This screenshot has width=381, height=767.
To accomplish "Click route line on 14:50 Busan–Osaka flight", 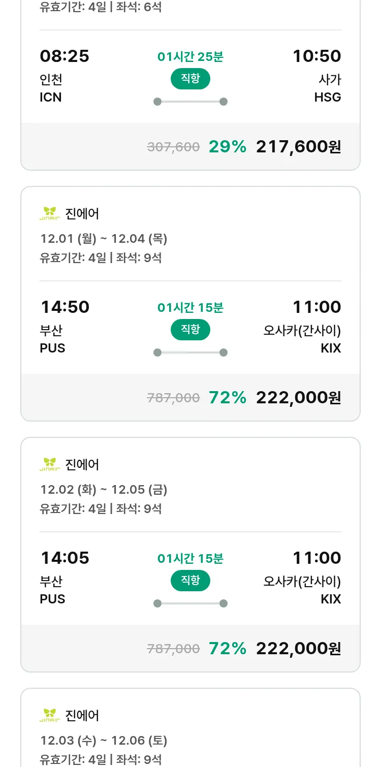I will tap(190, 353).
